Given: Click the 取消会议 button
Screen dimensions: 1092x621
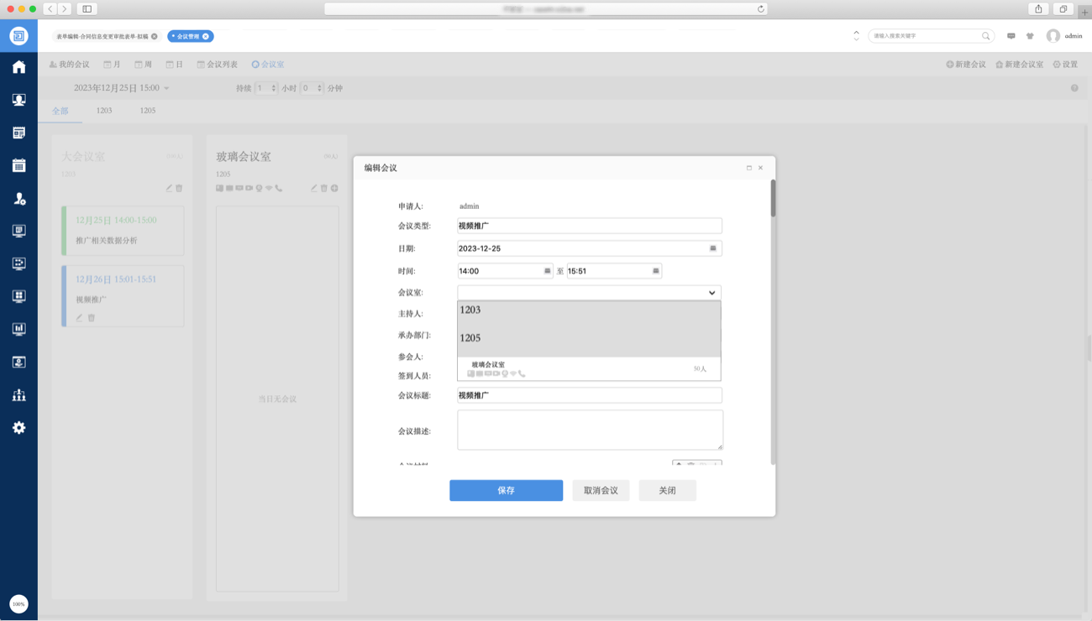Looking at the screenshot, I should 601,490.
